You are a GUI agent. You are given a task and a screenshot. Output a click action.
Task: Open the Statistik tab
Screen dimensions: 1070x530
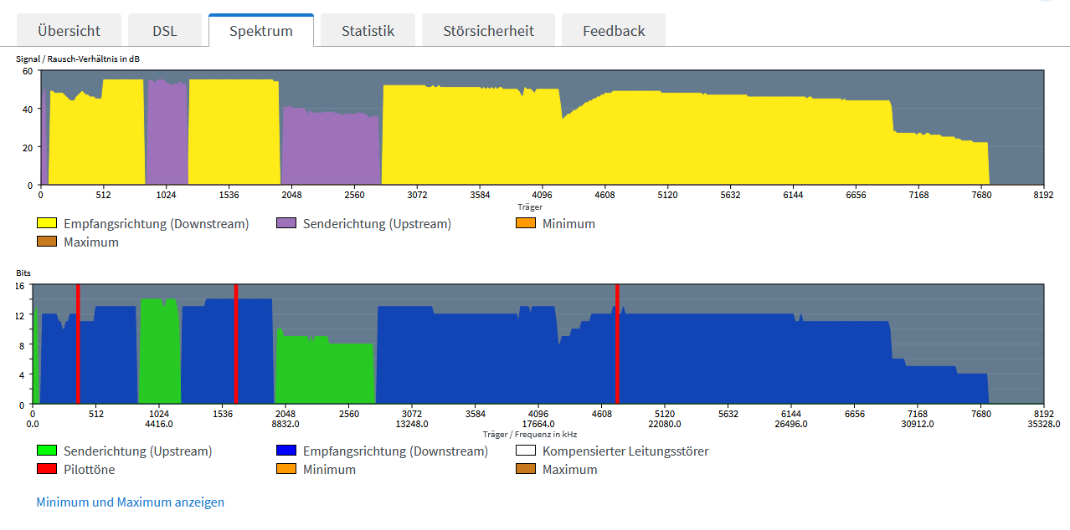[368, 30]
